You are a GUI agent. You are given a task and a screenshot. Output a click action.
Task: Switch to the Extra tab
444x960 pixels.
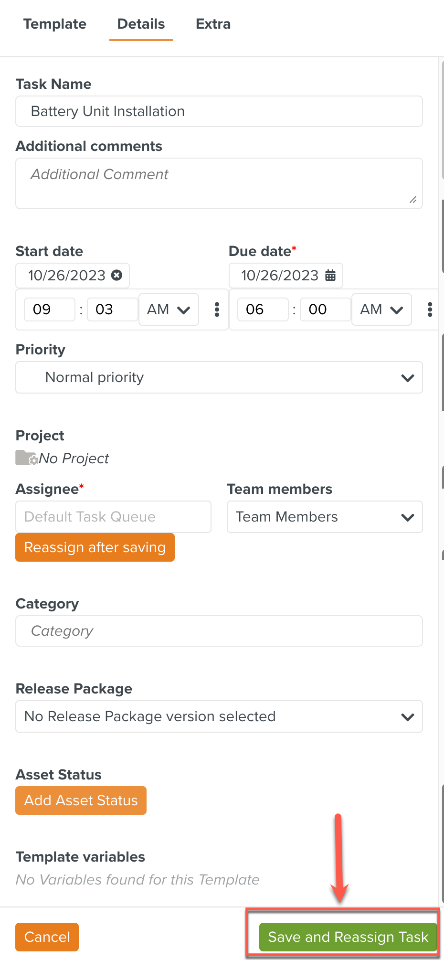213,24
